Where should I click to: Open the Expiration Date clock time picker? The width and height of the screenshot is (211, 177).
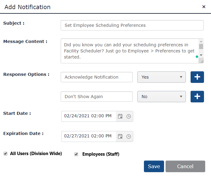tap(129, 136)
